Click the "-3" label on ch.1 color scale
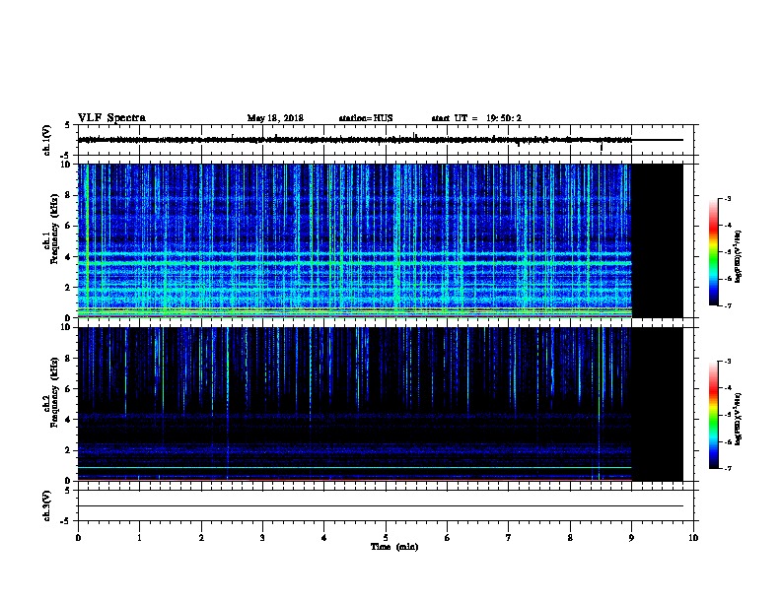This screenshot has height=603, width=781. pos(727,198)
